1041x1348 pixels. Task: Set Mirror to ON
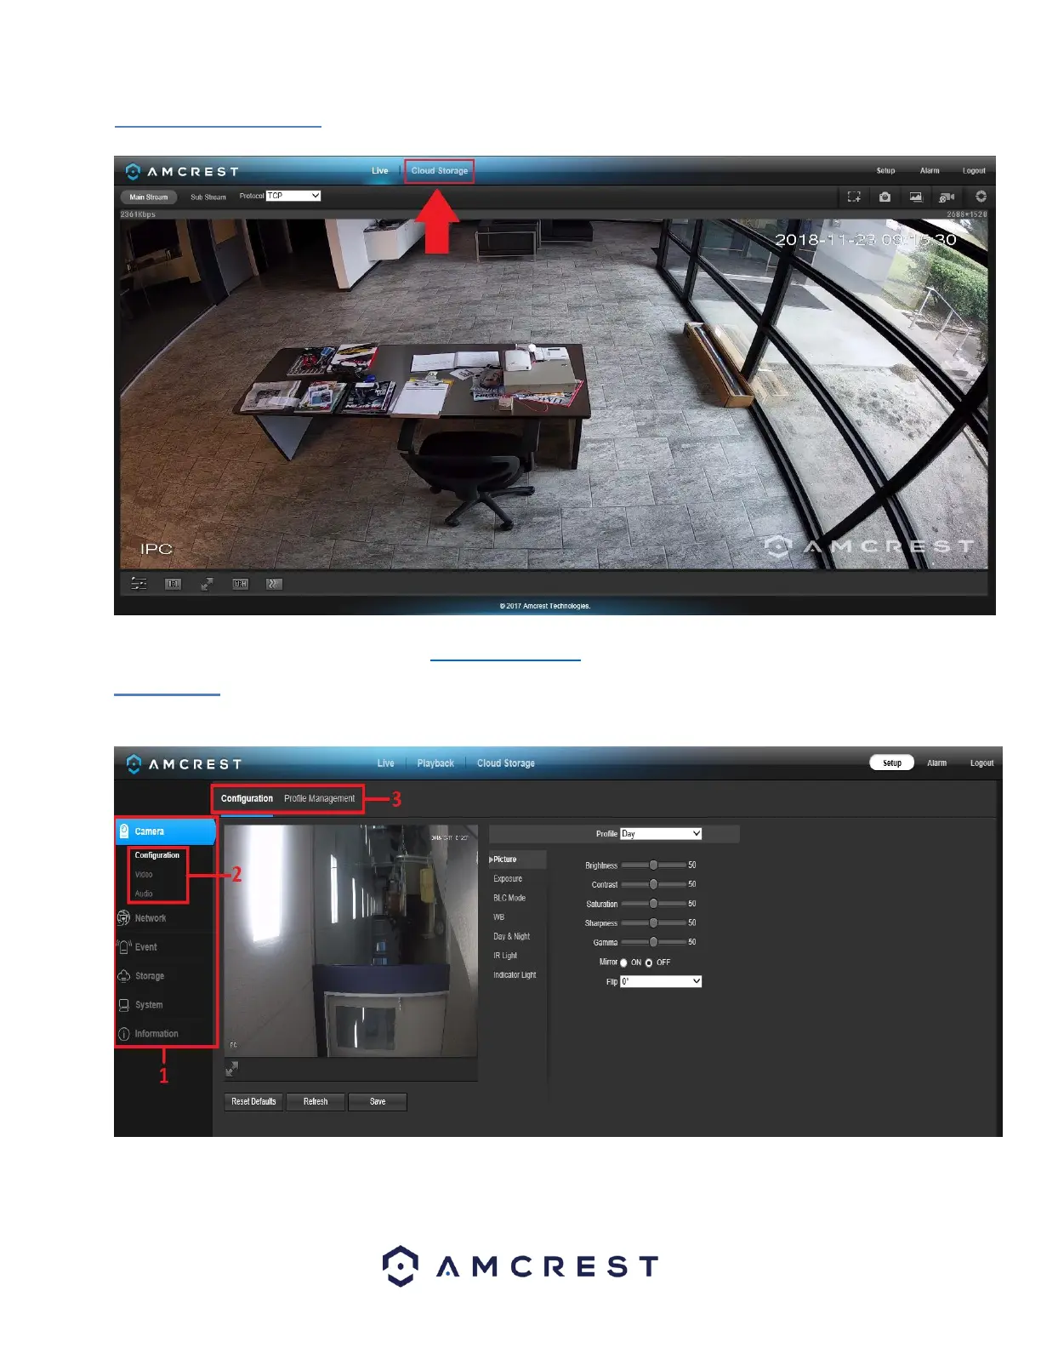623,962
